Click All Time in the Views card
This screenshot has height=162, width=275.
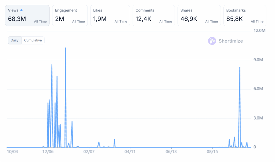click(40, 21)
